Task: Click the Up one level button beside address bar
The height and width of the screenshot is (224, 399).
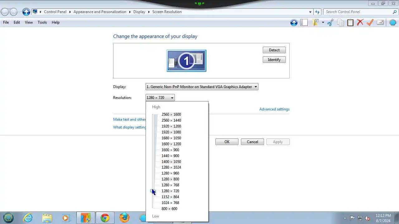Action: pyautogui.click(x=26, y=12)
